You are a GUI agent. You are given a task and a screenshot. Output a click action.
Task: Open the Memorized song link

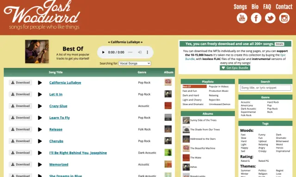(59, 165)
